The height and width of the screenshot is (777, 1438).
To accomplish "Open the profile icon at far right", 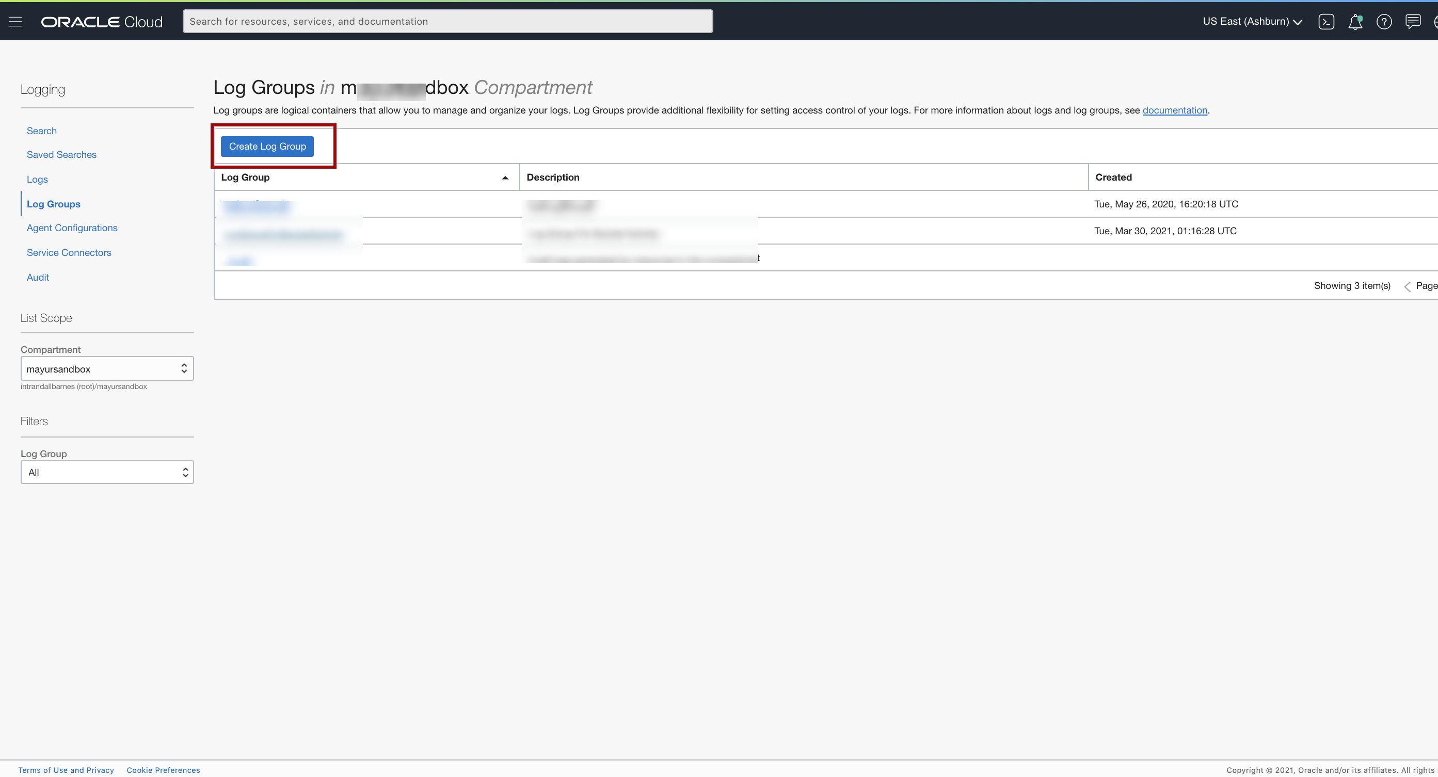I will pyautogui.click(x=1435, y=21).
